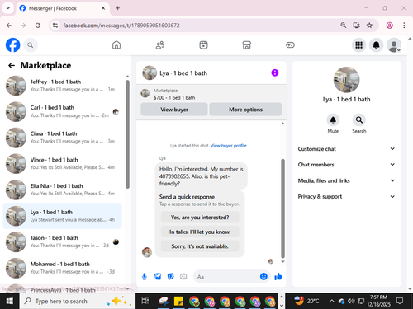413x309 pixels.
Task: Choose a sticker icon
Action: click(x=171, y=277)
